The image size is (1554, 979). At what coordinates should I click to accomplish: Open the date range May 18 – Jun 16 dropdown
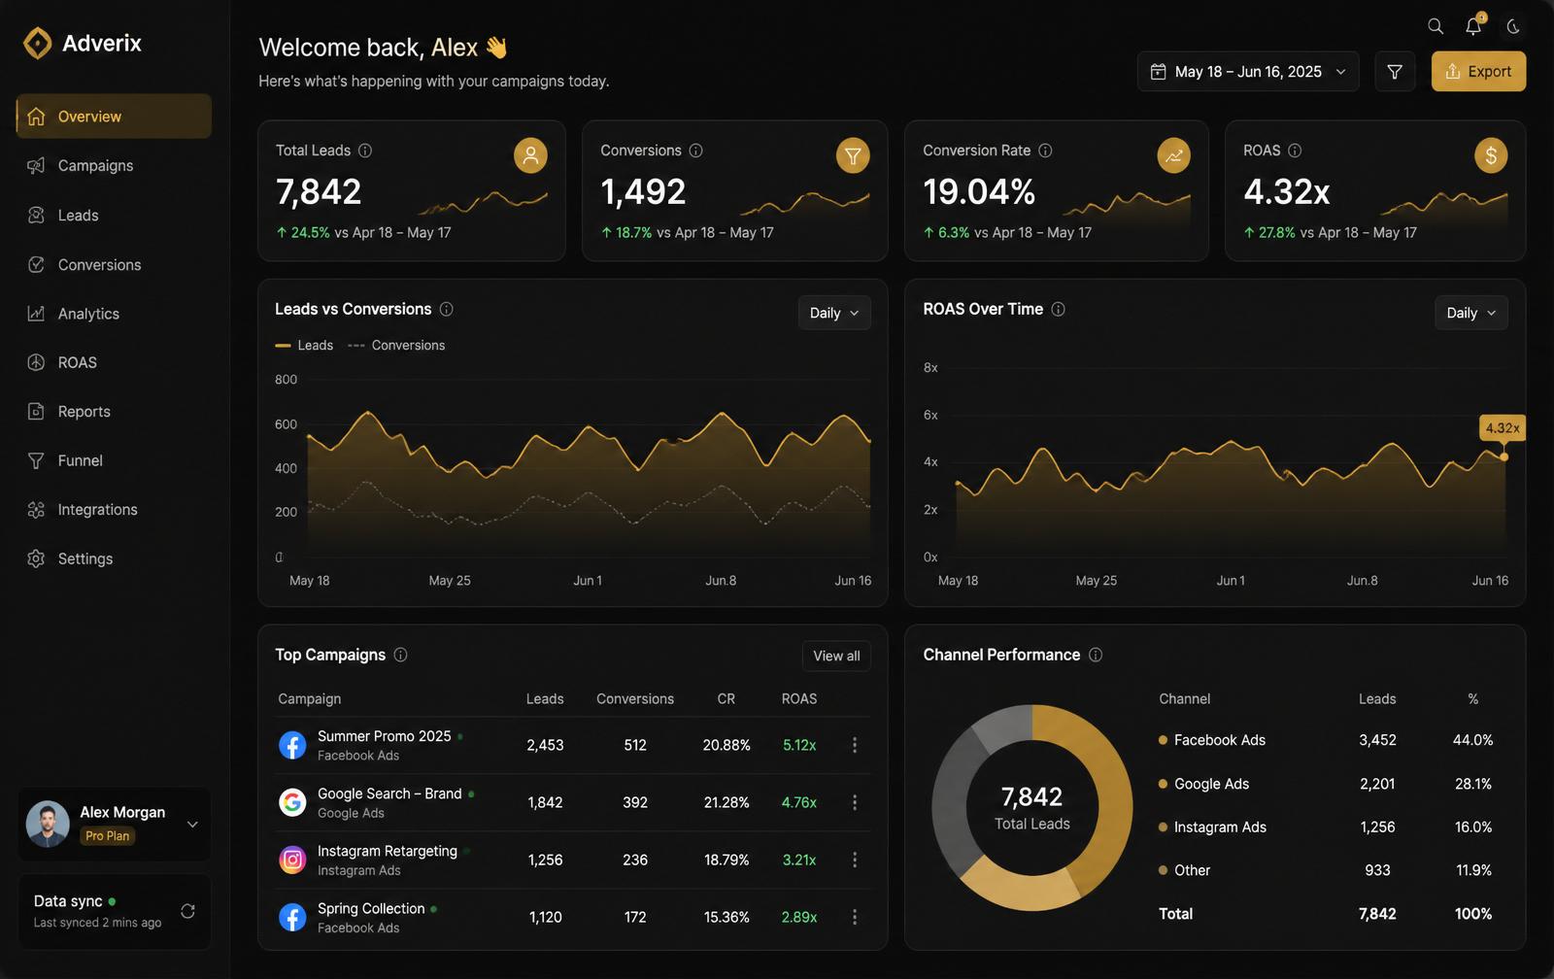coord(1248,72)
